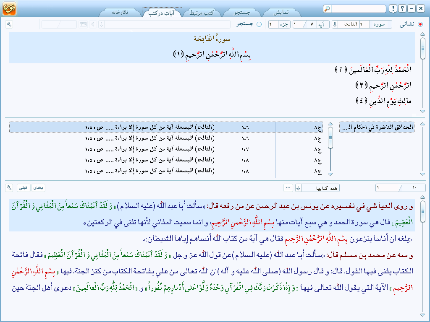Select the جستجو radio button

(x=259, y=24)
